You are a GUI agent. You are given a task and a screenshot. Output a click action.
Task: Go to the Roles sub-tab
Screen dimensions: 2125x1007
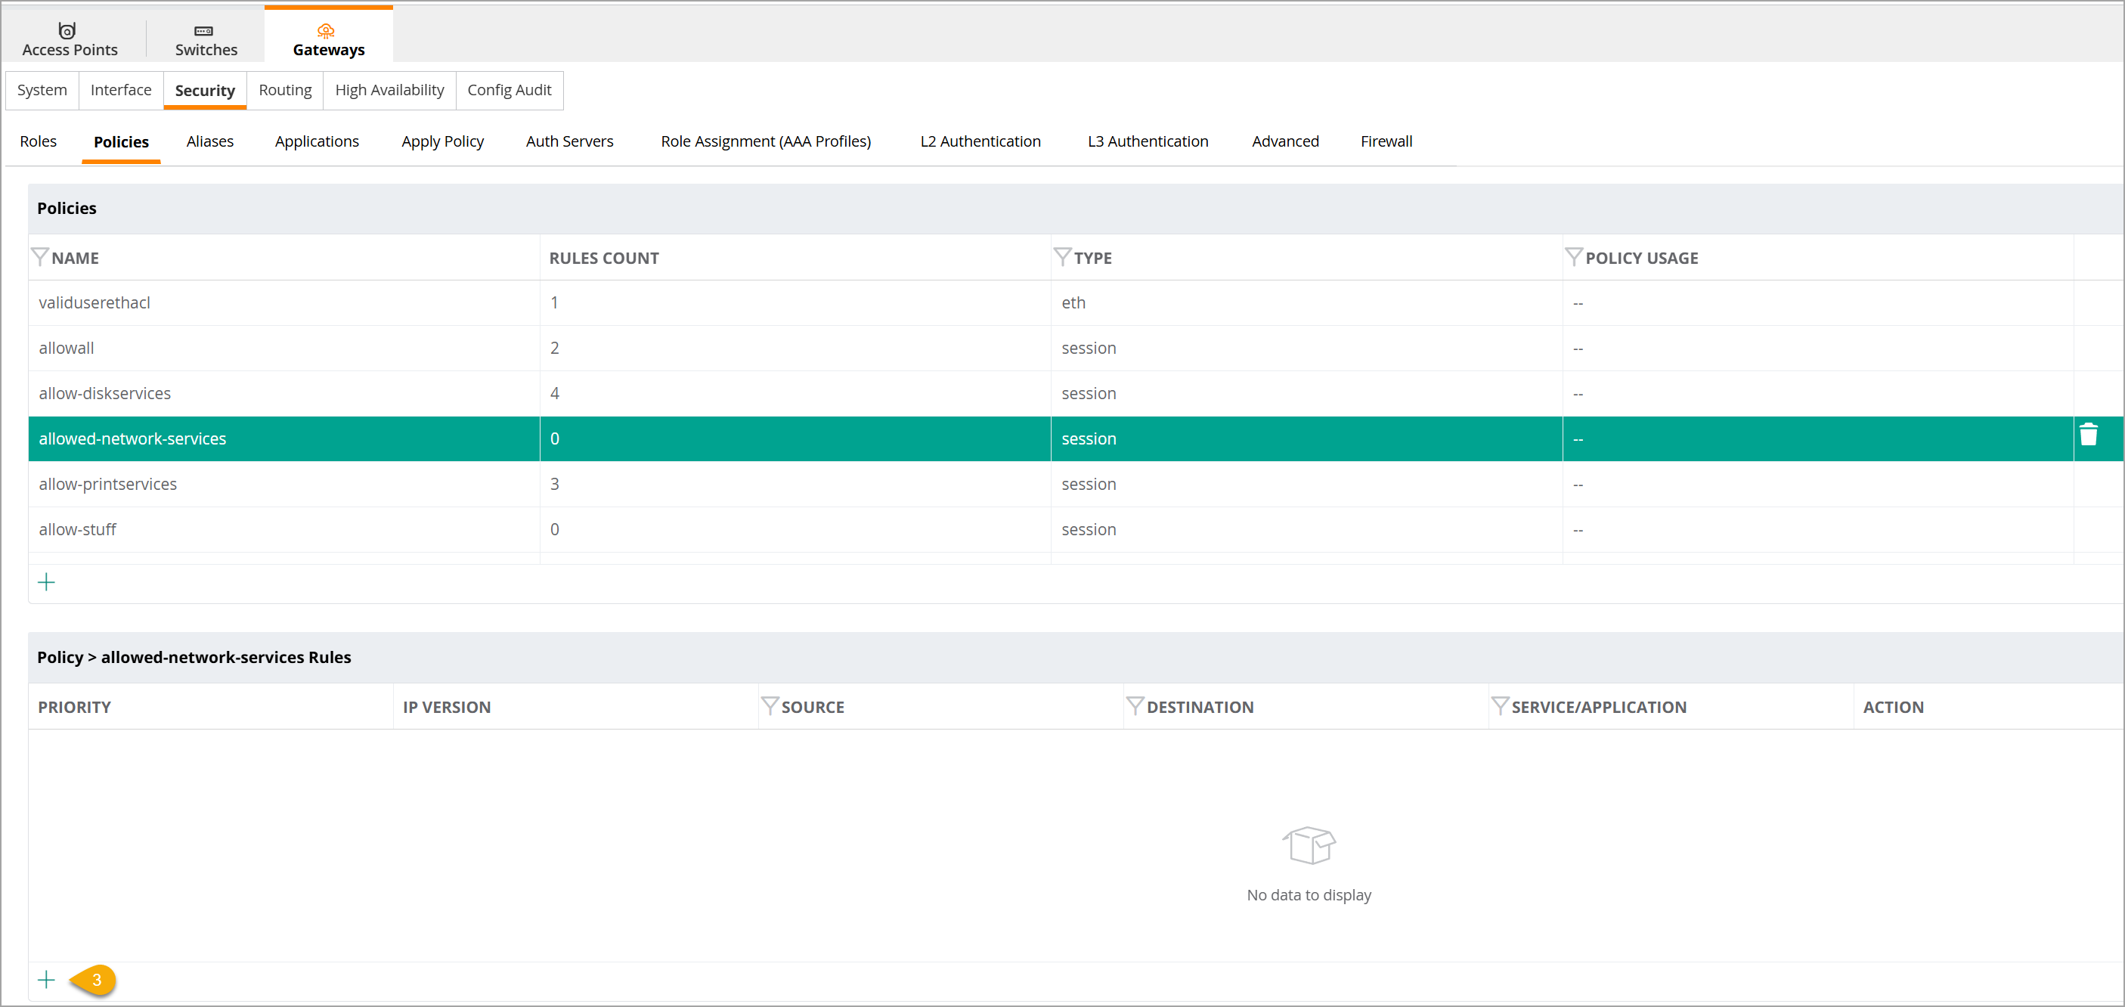[x=38, y=141]
